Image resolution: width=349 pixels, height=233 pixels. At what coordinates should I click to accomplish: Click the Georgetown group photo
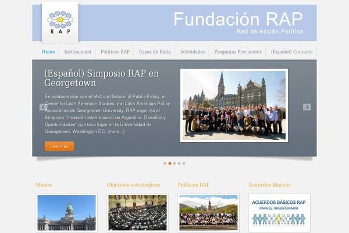tap(234, 105)
